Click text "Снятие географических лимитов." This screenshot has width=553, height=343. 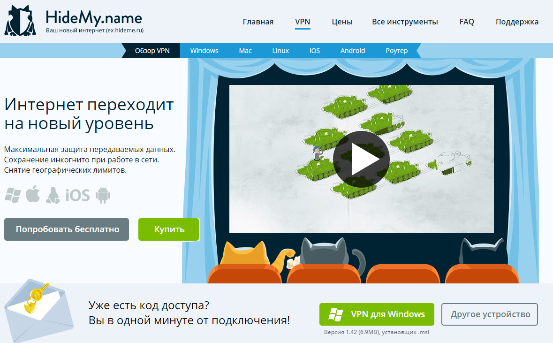[65, 170]
